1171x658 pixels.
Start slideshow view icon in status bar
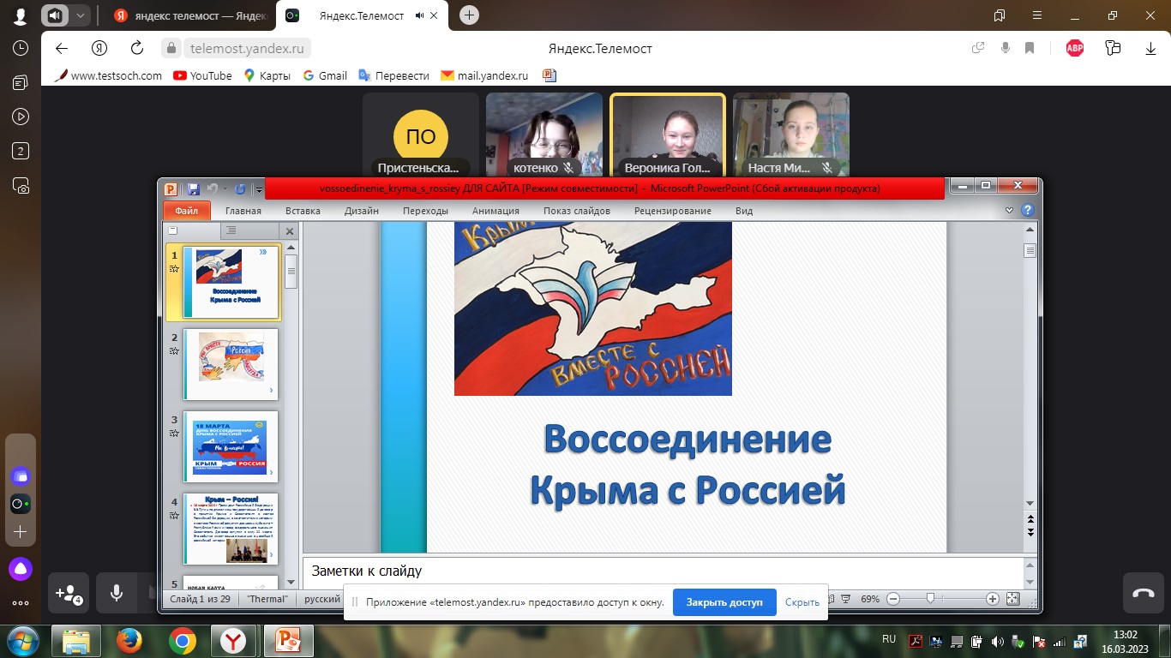click(845, 599)
